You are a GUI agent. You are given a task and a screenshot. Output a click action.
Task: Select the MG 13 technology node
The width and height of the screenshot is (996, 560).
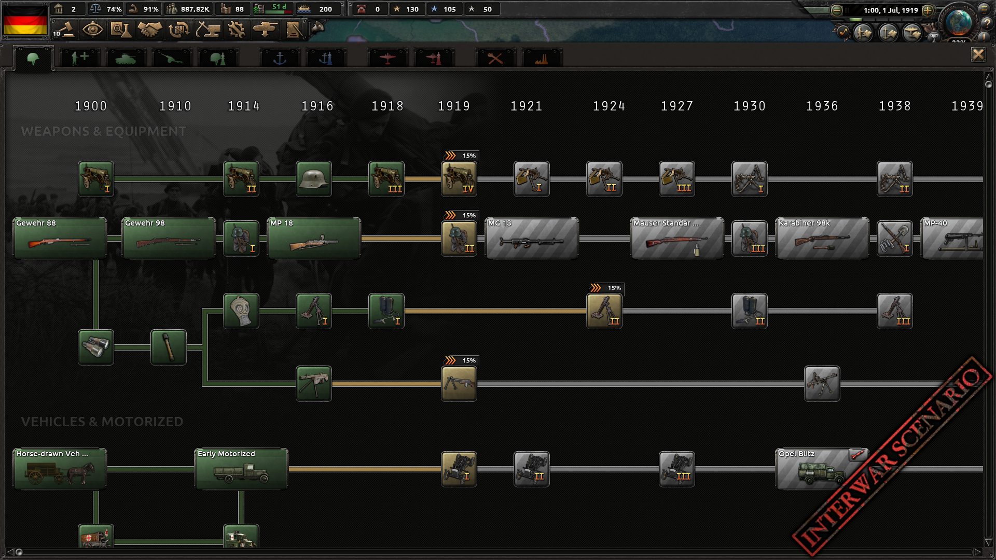(x=530, y=237)
